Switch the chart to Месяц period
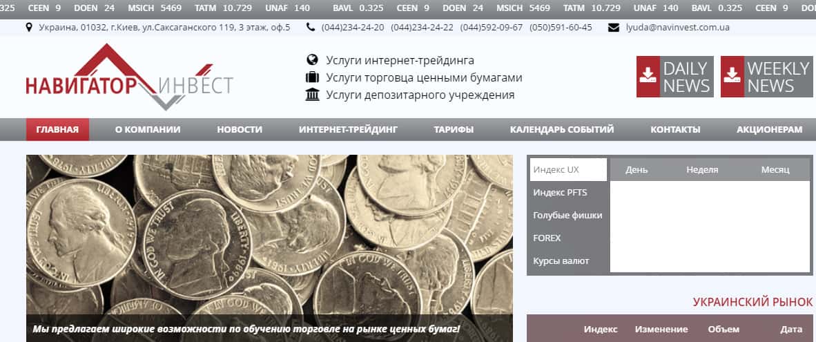 pyautogui.click(x=775, y=170)
